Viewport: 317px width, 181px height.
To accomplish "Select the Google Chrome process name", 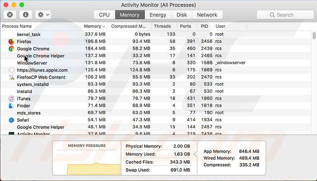I will [x=33, y=49].
